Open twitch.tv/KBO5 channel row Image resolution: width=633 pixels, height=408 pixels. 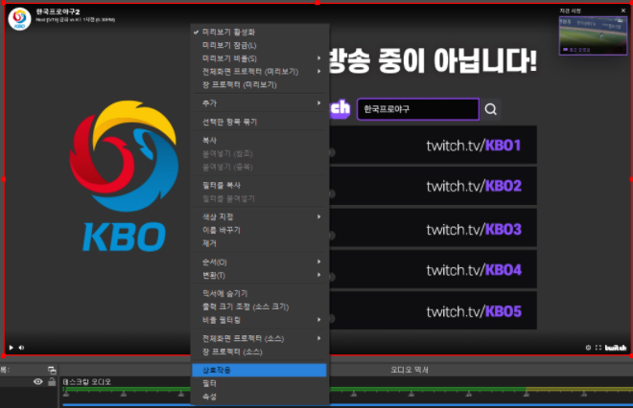click(x=434, y=311)
